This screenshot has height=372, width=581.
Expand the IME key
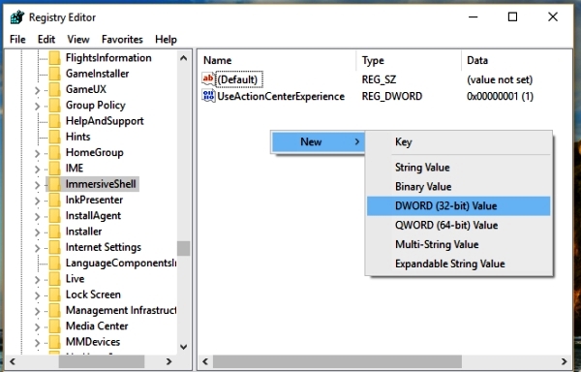[37, 169]
